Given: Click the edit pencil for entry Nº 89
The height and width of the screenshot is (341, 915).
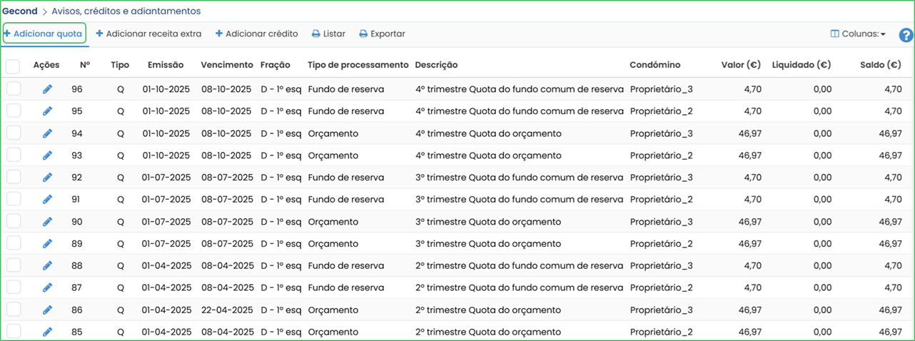Looking at the screenshot, I should tap(48, 244).
